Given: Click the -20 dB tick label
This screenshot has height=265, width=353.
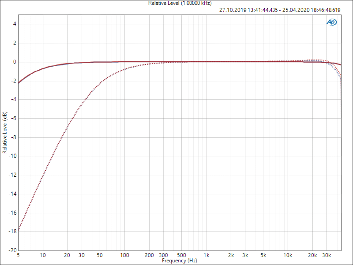Looking at the screenshot, I should click(13, 250).
